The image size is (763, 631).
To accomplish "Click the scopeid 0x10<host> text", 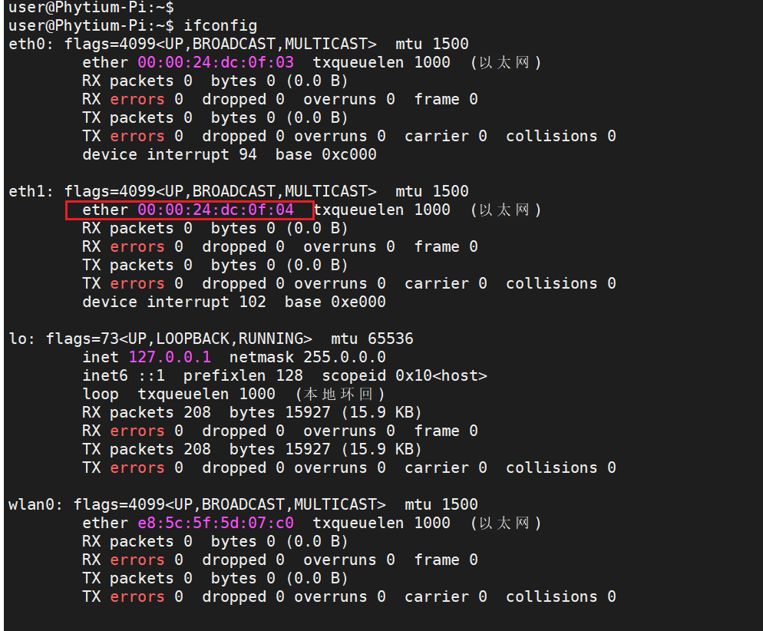I will [405, 375].
